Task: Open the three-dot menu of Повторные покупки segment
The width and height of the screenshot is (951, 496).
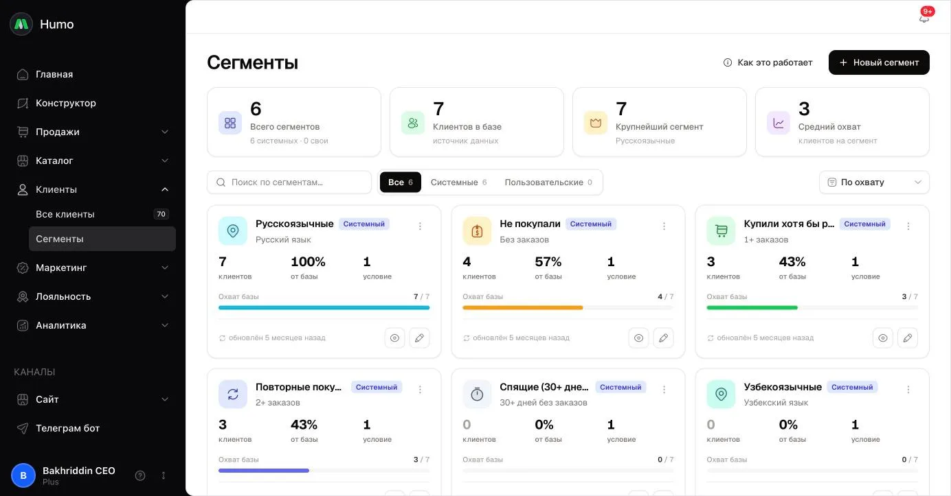Action: (420, 389)
